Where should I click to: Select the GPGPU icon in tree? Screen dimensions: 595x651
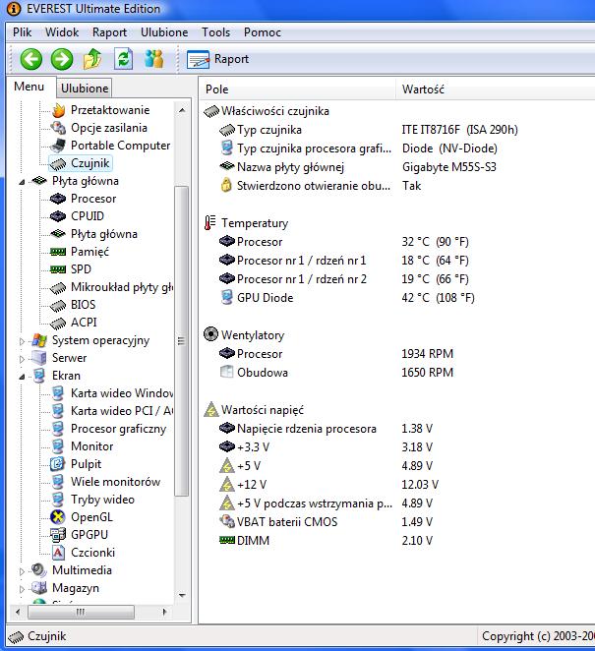click(x=58, y=535)
